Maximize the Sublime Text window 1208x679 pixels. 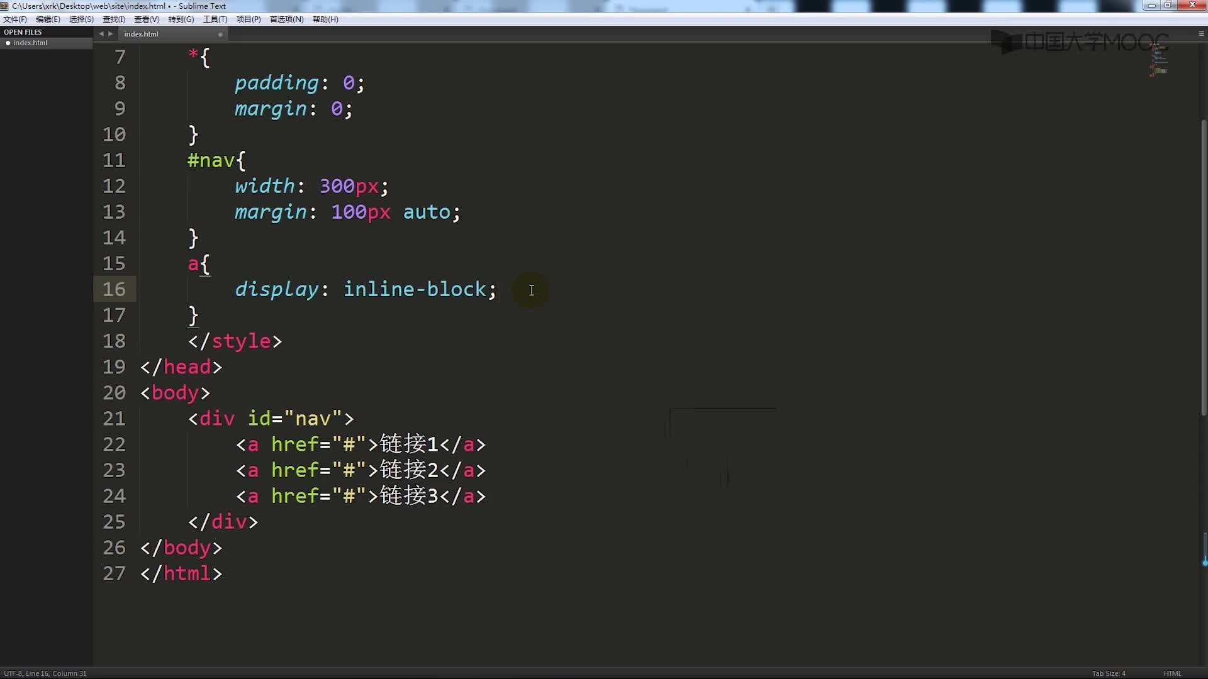1168,5
